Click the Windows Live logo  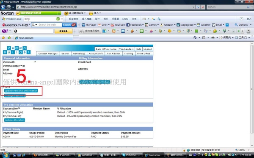coord(12,19)
